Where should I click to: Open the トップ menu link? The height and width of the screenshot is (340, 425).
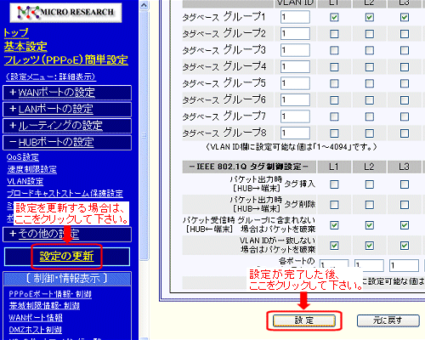[x=16, y=33]
